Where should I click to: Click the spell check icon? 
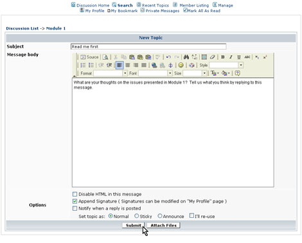tap(157, 57)
